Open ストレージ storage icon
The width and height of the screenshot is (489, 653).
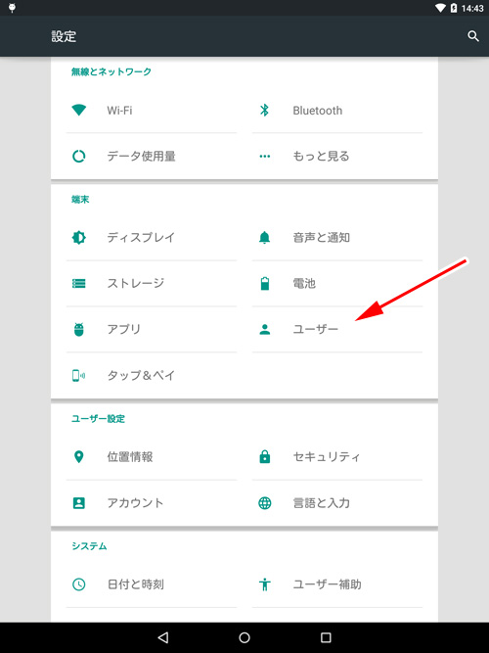78,284
